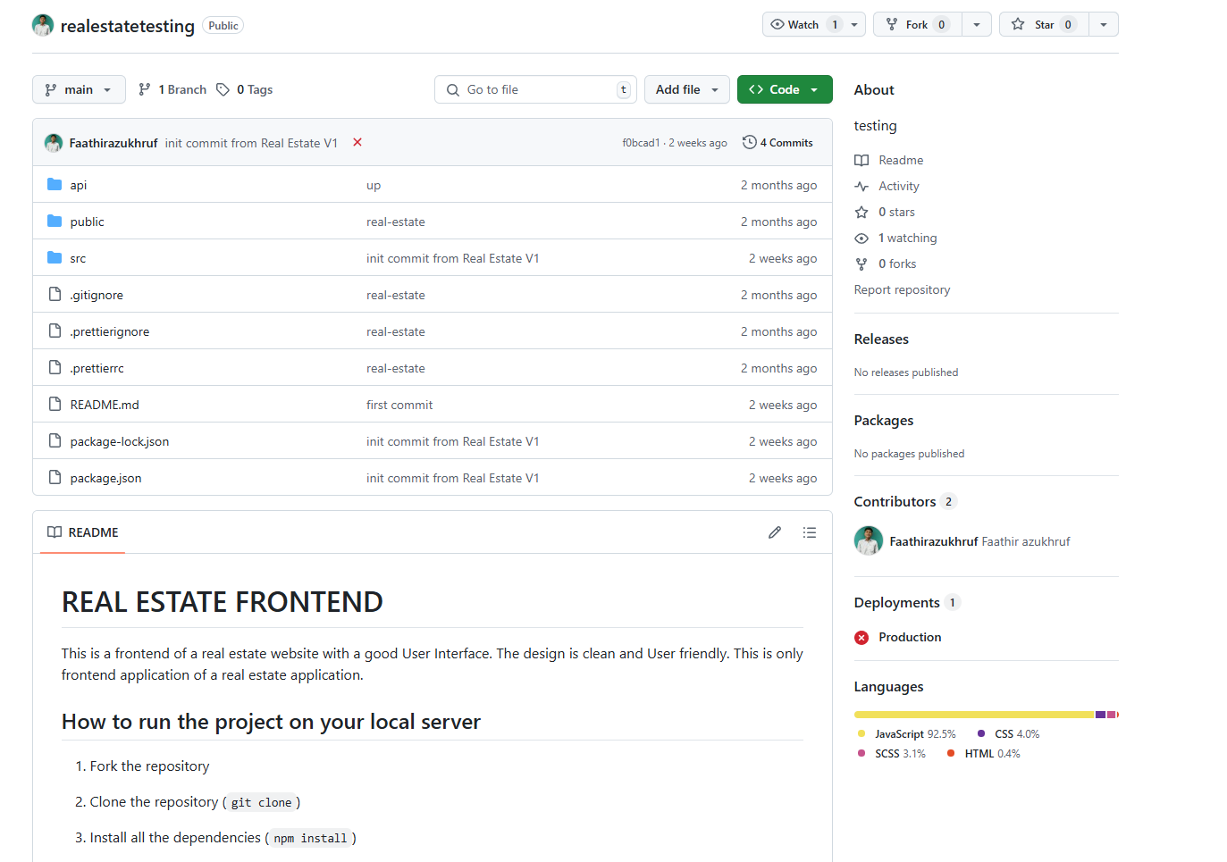Click the .prettierignore file icon

click(x=55, y=331)
